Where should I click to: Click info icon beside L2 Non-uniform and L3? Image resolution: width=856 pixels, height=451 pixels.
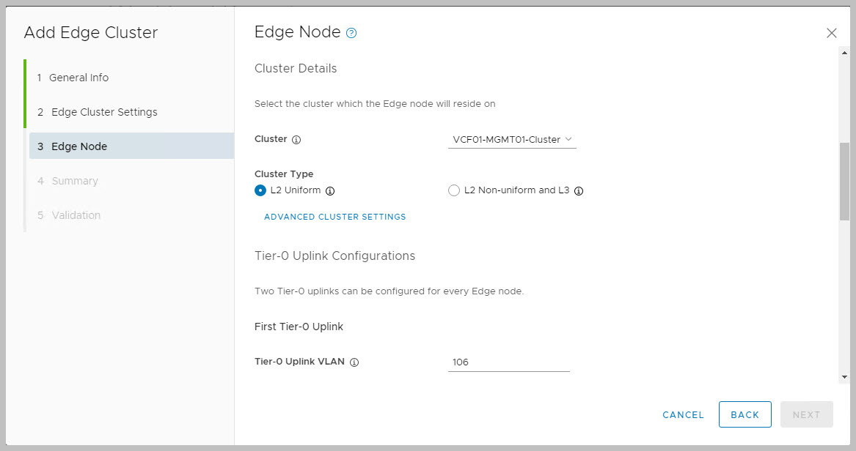tap(579, 191)
